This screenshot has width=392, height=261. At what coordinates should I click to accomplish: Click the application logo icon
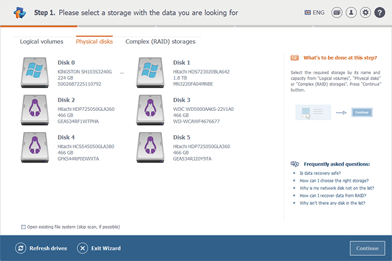[19, 12]
